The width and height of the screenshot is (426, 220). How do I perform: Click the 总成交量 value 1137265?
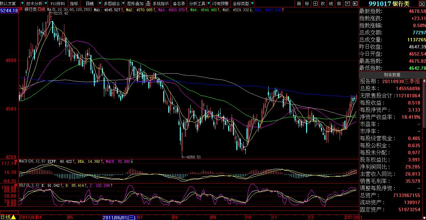pos(416,40)
